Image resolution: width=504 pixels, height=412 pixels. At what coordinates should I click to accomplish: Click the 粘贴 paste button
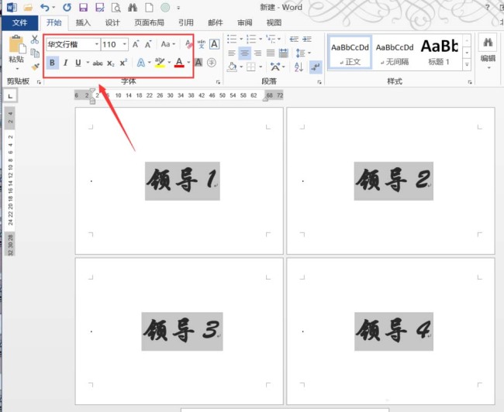pos(16,51)
